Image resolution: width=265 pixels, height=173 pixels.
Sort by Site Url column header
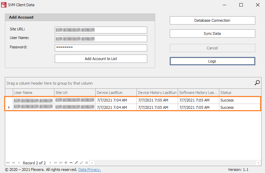tap(75, 93)
